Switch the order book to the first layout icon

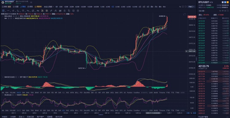coord(220,11)
